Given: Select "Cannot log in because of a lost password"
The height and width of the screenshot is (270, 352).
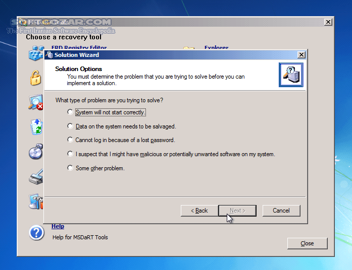Looking at the screenshot, I should tap(70, 140).
